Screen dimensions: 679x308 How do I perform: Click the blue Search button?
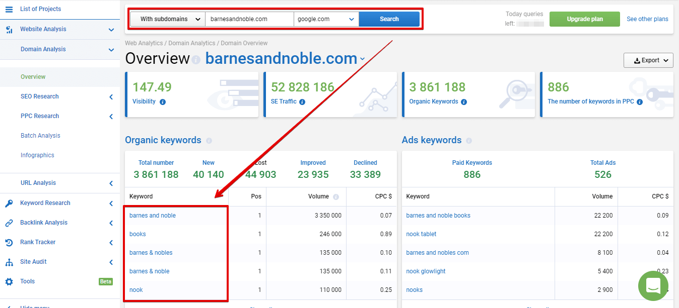389,19
